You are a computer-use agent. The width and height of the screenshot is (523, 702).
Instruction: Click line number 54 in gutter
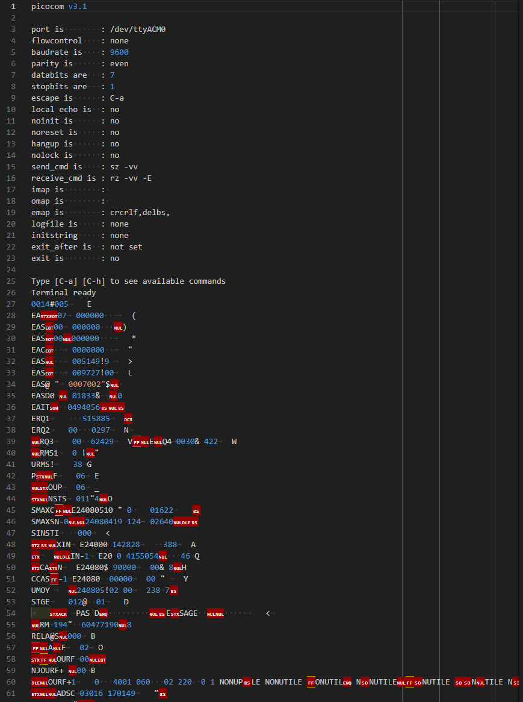11,613
